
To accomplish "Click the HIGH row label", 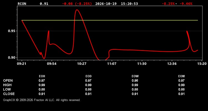I will pyautogui.click(x=7, y=85).
